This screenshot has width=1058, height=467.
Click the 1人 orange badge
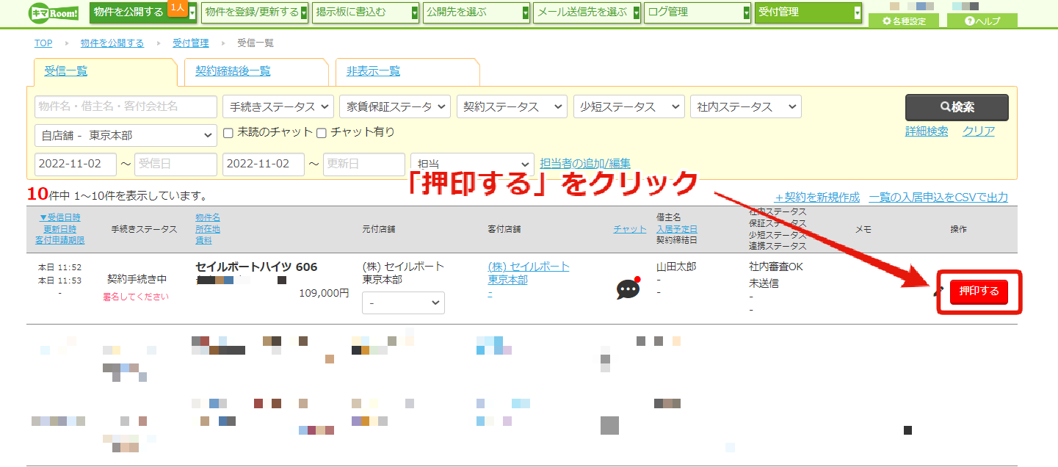pyautogui.click(x=177, y=7)
